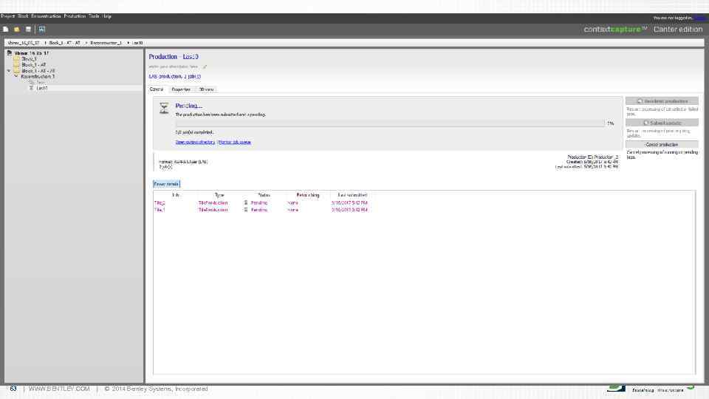Image resolution: width=709 pixels, height=399 pixels.
Task: Click the hourglass icon in Tile_2 row
Action: pyautogui.click(x=246, y=202)
